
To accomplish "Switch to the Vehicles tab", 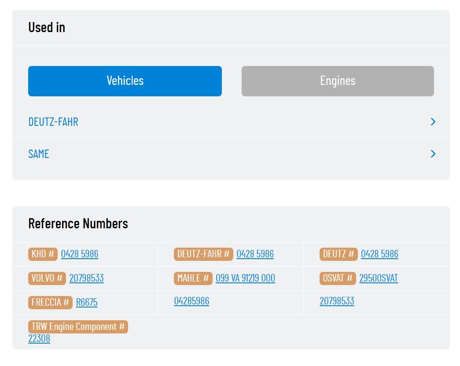I will (125, 81).
